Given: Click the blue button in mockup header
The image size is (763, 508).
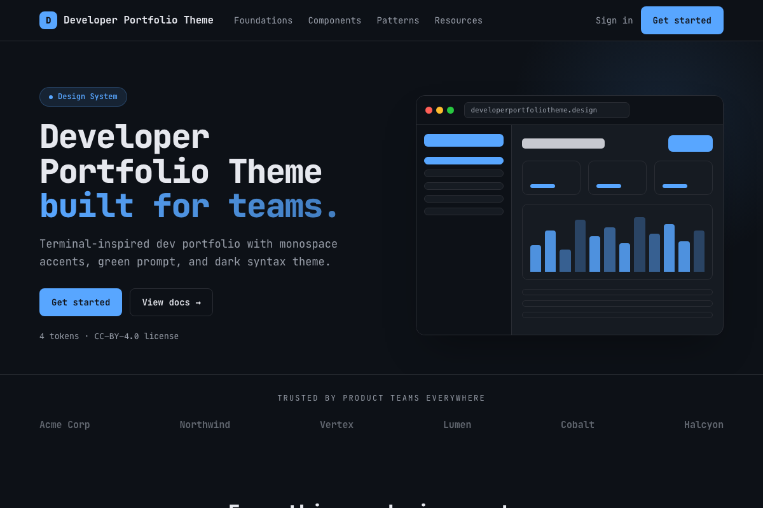Looking at the screenshot, I should (691, 144).
